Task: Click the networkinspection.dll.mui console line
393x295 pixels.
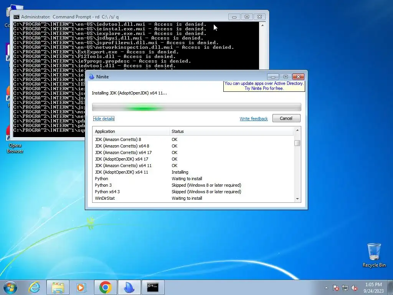Action: click(x=124, y=47)
